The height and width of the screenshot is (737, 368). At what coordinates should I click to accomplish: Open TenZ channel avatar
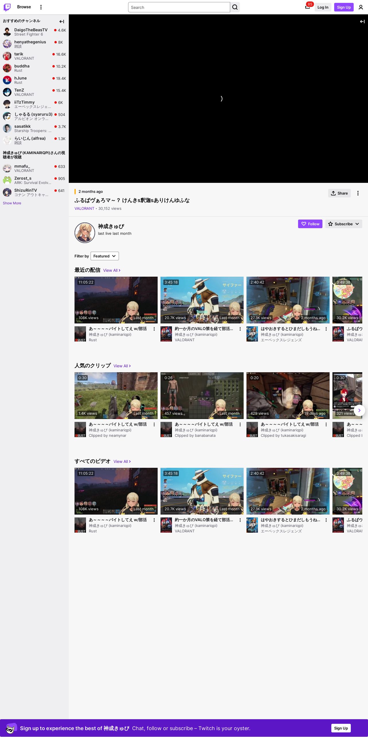pyautogui.click(x=7, y=92)
